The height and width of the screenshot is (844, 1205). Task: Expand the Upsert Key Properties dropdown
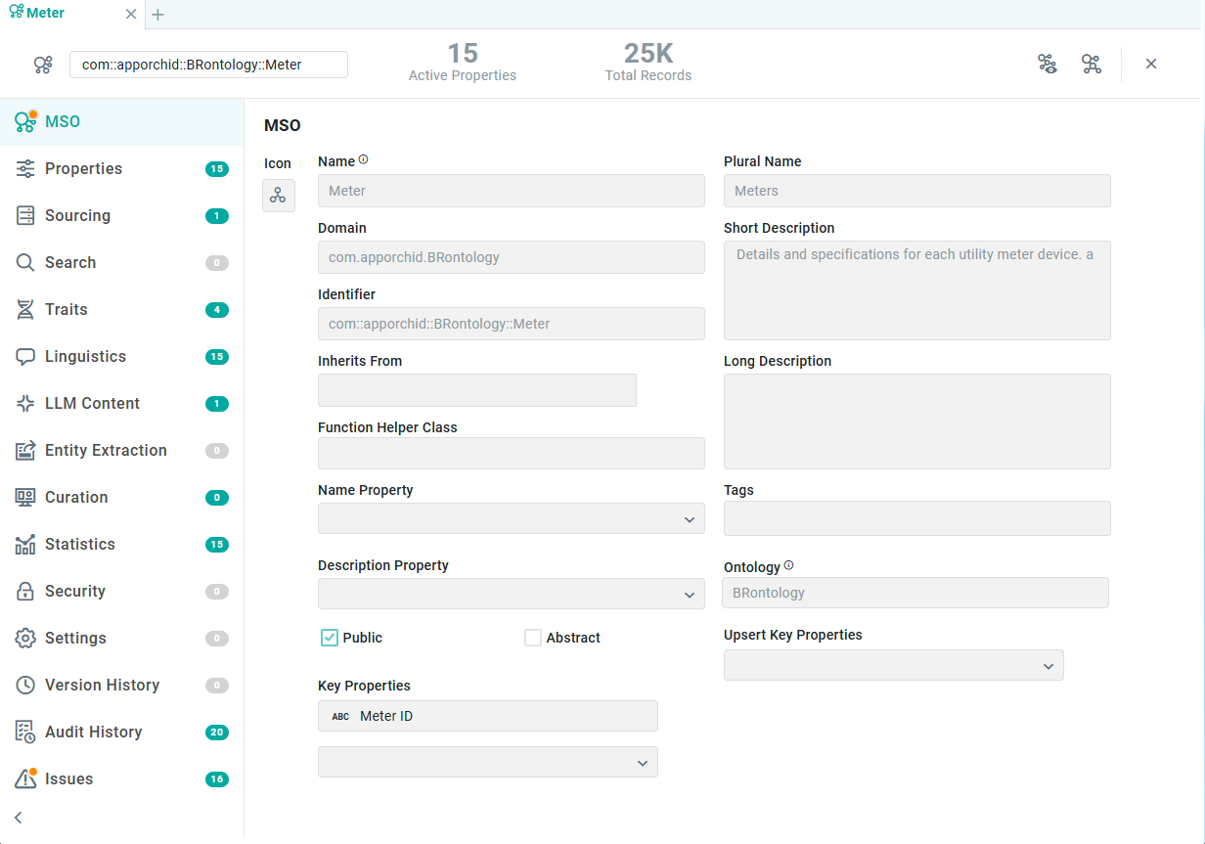pos(893,665)
